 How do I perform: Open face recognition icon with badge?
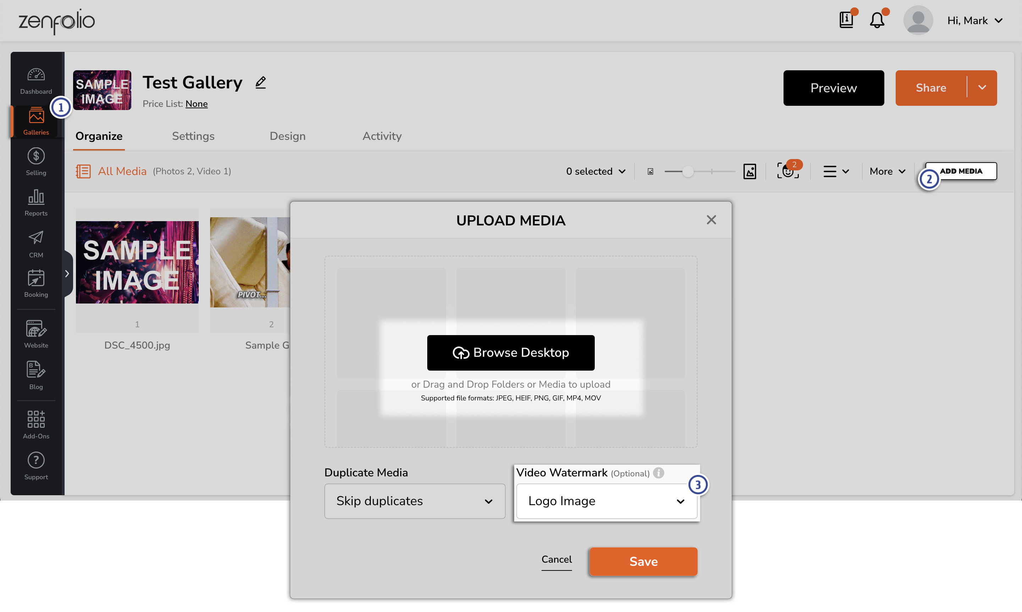coord(788,171)
